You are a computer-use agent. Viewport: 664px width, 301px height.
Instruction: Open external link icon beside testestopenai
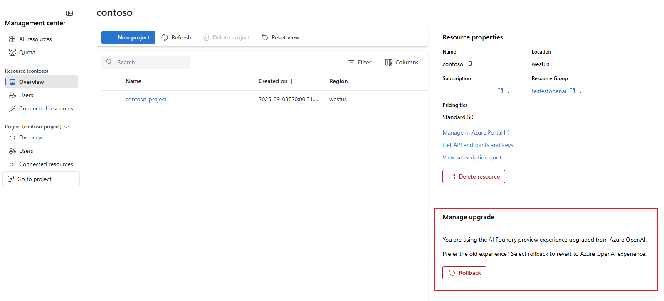click(x=572, y=91)
